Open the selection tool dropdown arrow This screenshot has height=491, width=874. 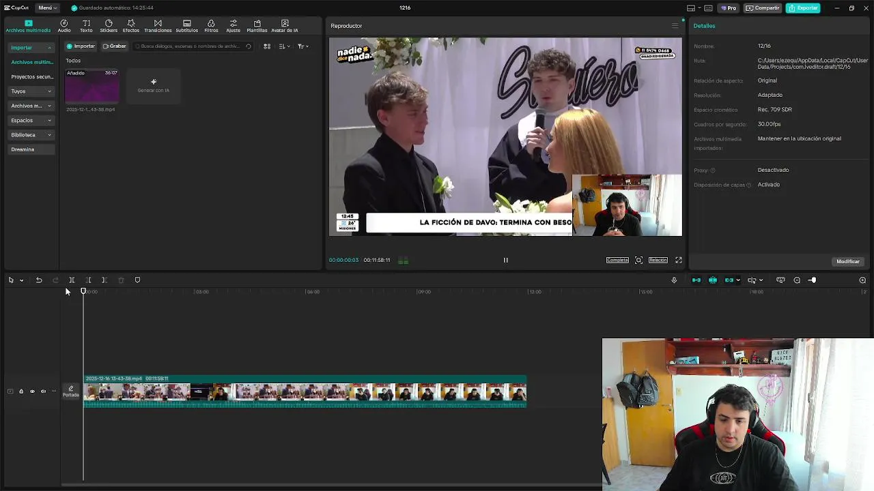(21, 280)
